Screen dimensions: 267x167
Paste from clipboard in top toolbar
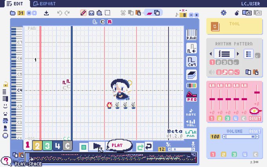138,13
